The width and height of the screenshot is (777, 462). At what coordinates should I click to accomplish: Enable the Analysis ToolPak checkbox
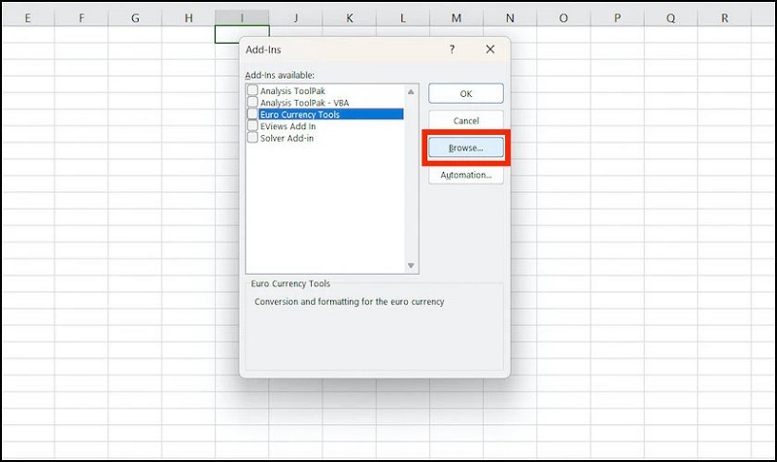pyautogui.click(x=253, y=90)
